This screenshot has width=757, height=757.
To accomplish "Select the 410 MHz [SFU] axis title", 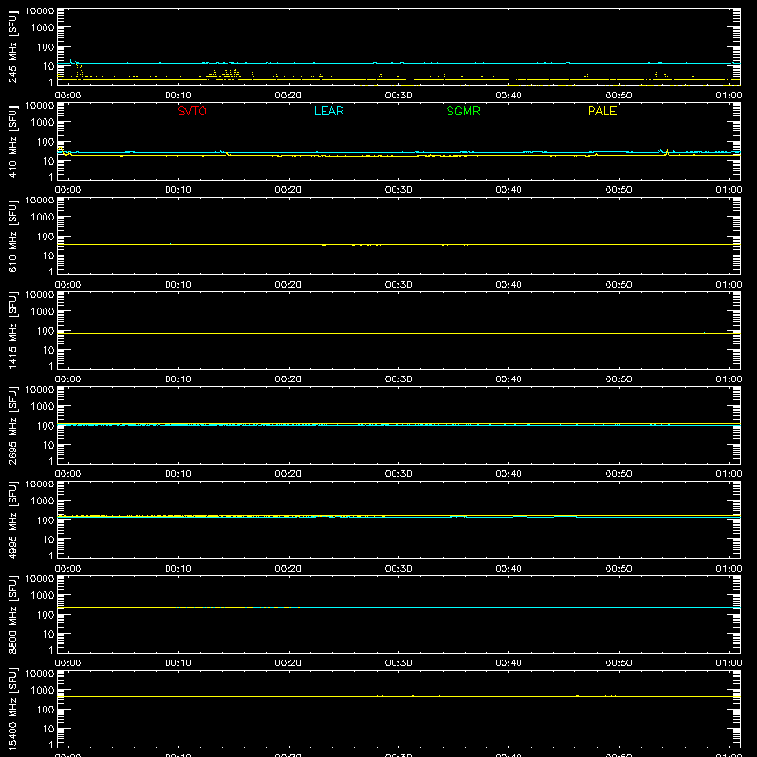I will (x=12, y=141).
